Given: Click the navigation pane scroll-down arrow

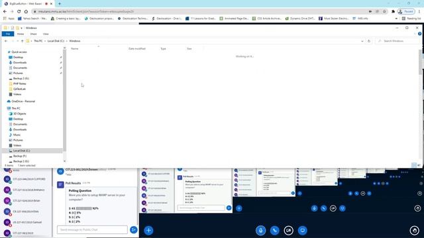Looking at the screenshot, I should click(65, 161).
